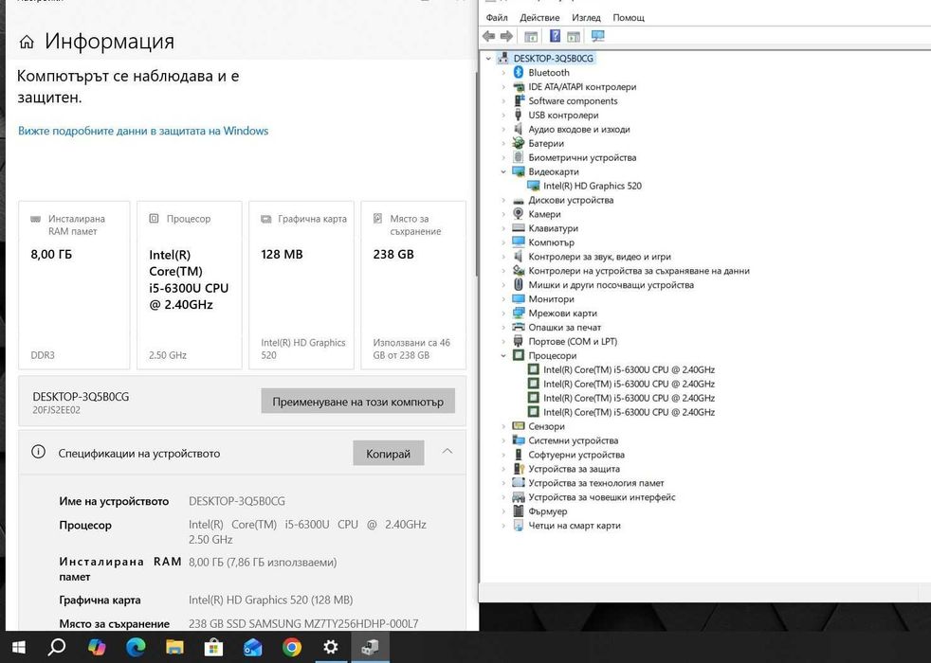The image size is (931, 663).
Task: Click the Процесор info card
Action: (190, 285)
